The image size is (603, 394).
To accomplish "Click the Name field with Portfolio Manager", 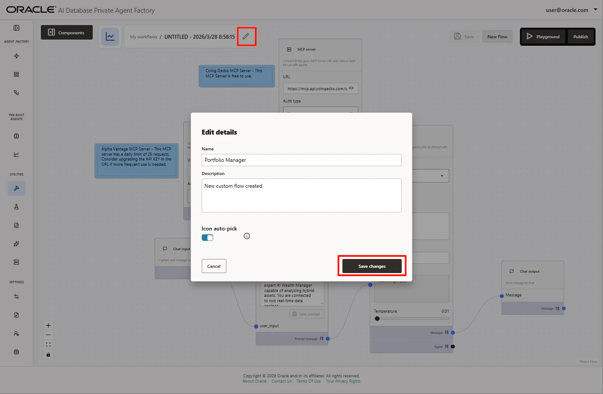I will point(301,160).
